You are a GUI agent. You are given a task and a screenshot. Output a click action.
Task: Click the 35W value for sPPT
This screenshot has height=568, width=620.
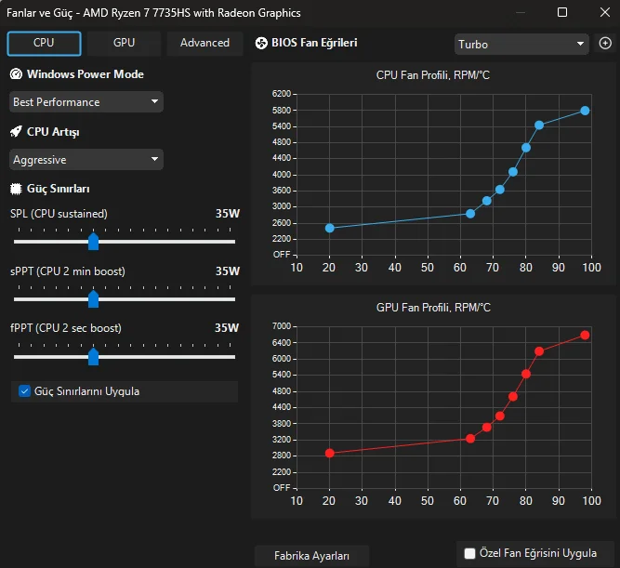228,271
